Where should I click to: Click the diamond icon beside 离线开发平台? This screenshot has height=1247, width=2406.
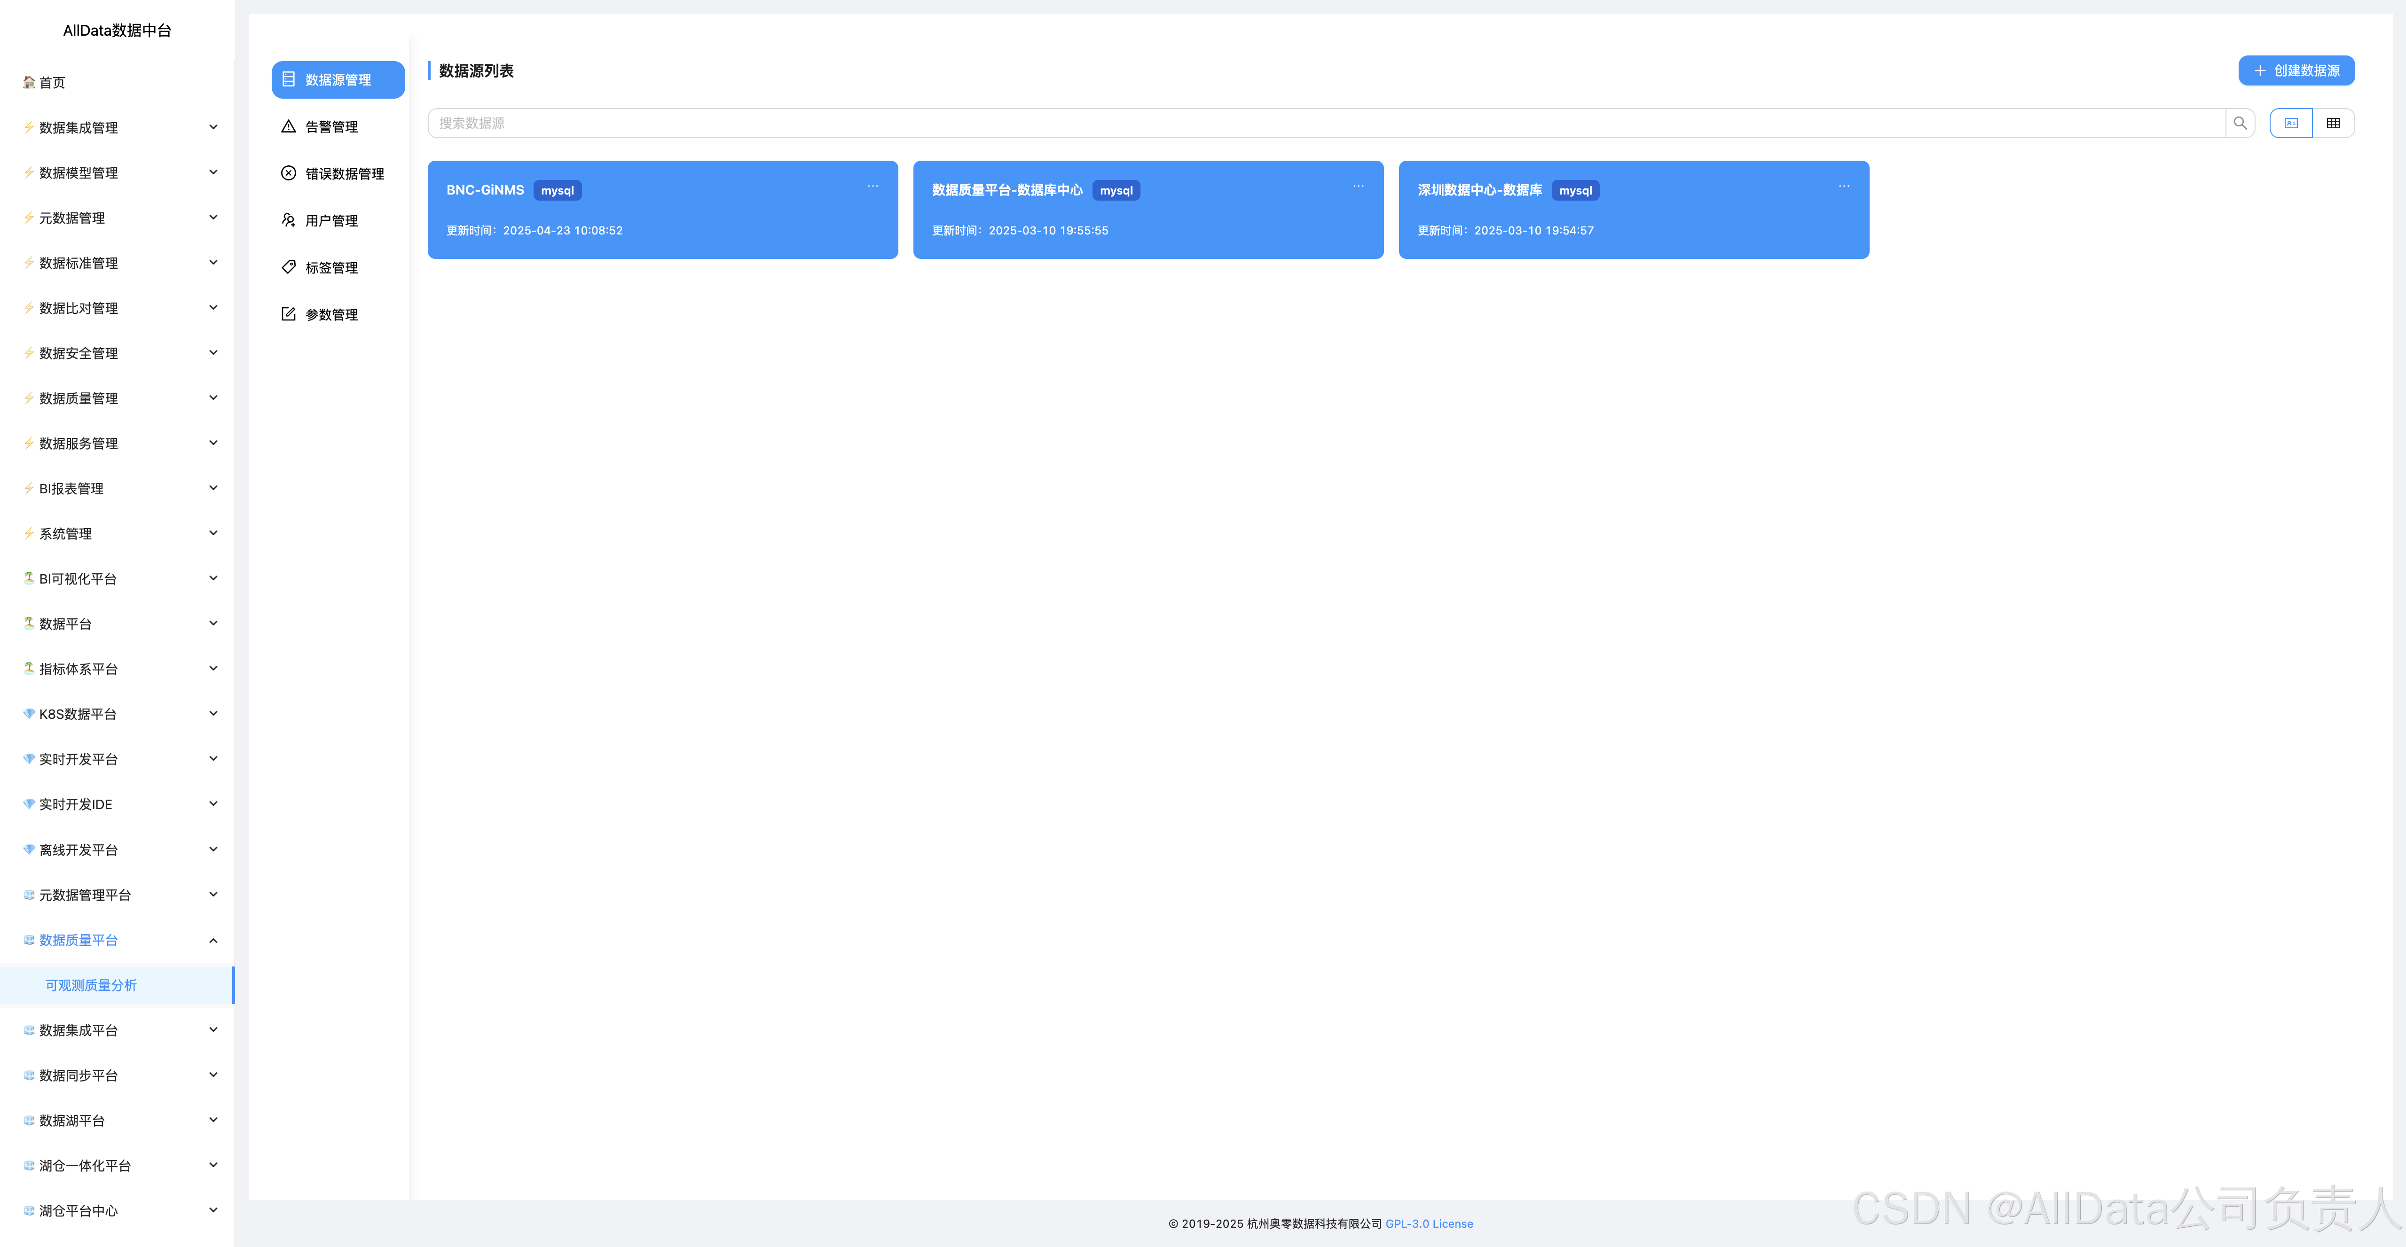pyautogui.click(x=29, y=850)
